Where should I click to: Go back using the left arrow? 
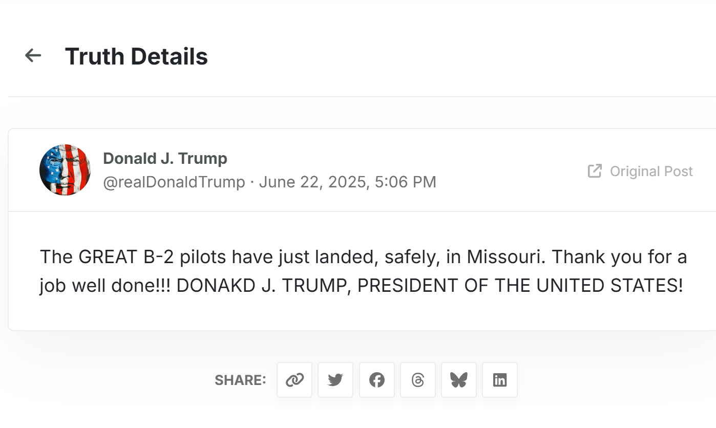click(33, 55)
